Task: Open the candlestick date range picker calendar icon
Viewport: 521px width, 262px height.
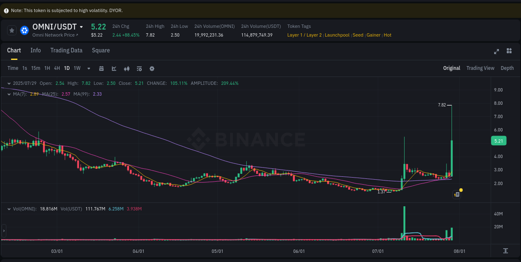Action: 101,68
